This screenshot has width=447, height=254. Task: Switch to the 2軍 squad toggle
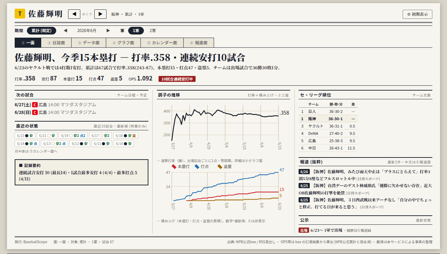153,31
